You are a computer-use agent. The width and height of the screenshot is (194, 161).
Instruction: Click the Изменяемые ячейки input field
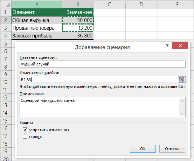[x=99, y=79]
